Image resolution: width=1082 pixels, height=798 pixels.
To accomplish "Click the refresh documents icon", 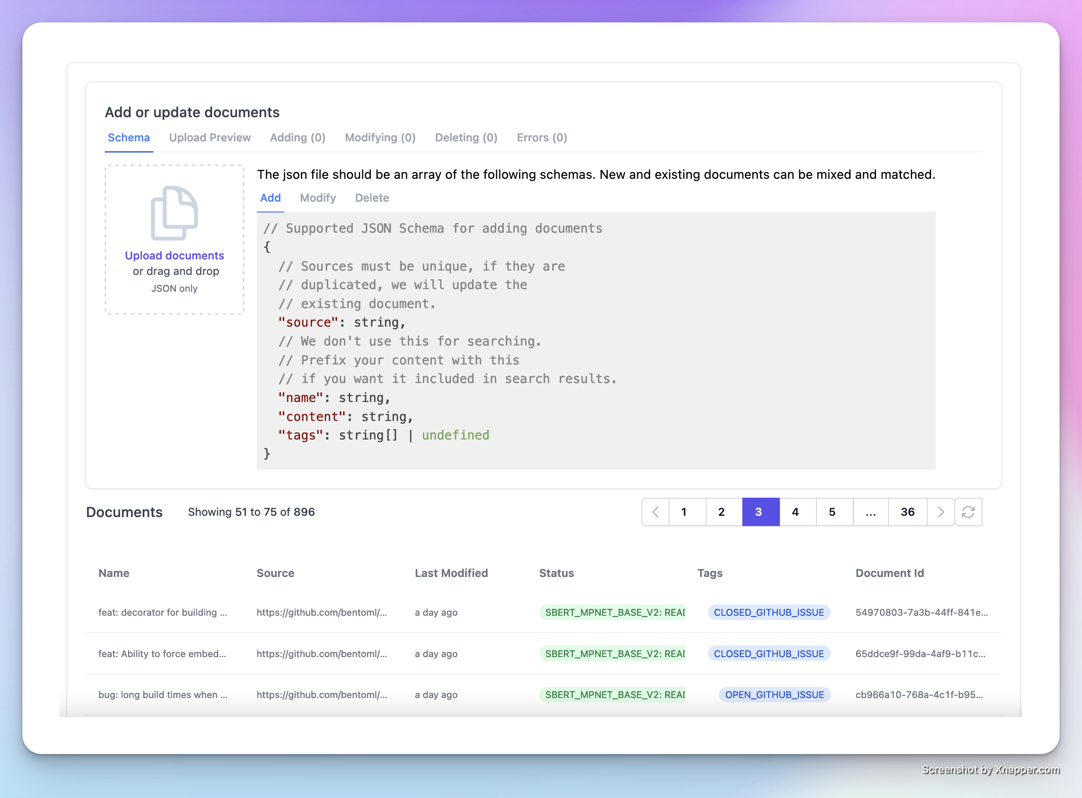I will [x=968, y=512].
